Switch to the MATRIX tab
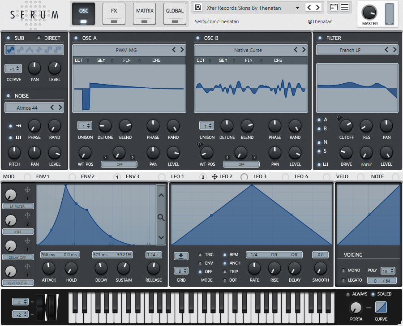 point(145,14)
